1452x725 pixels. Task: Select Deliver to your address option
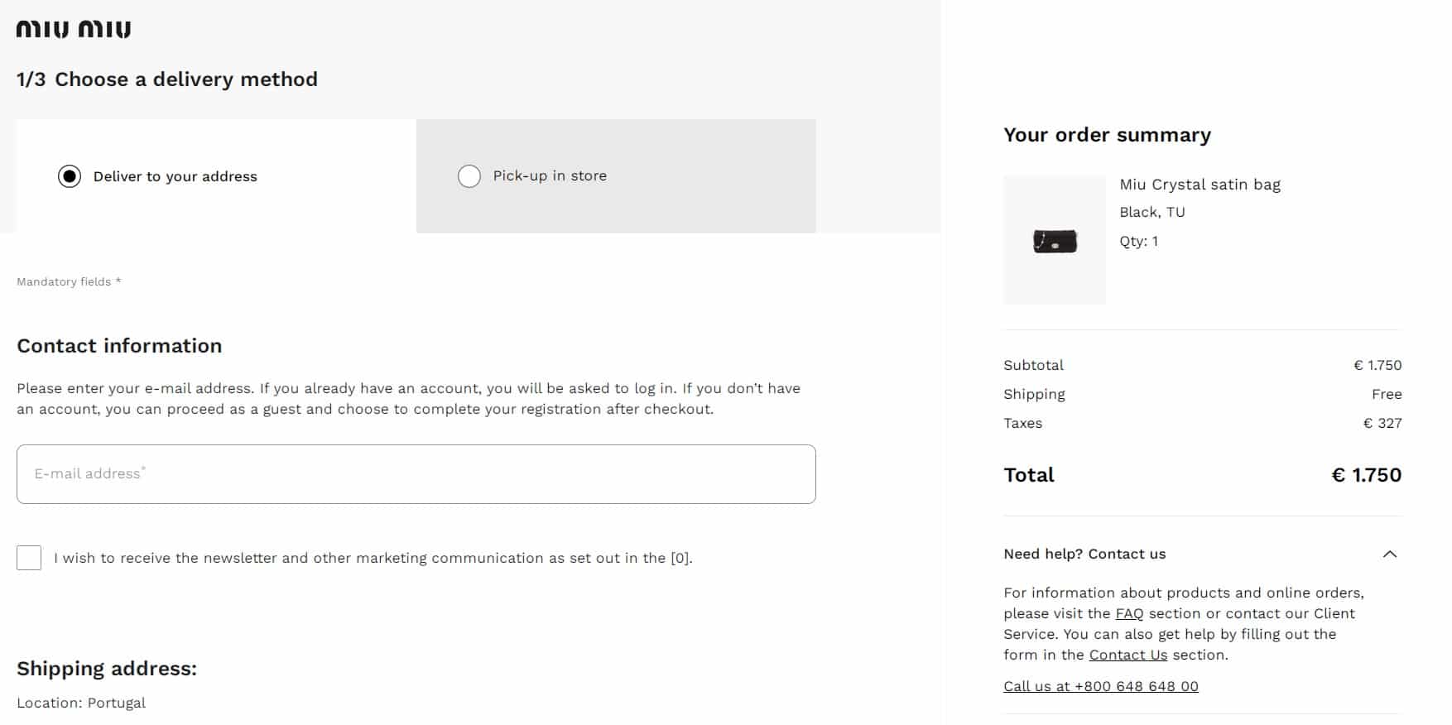click(x=70, y=176)
